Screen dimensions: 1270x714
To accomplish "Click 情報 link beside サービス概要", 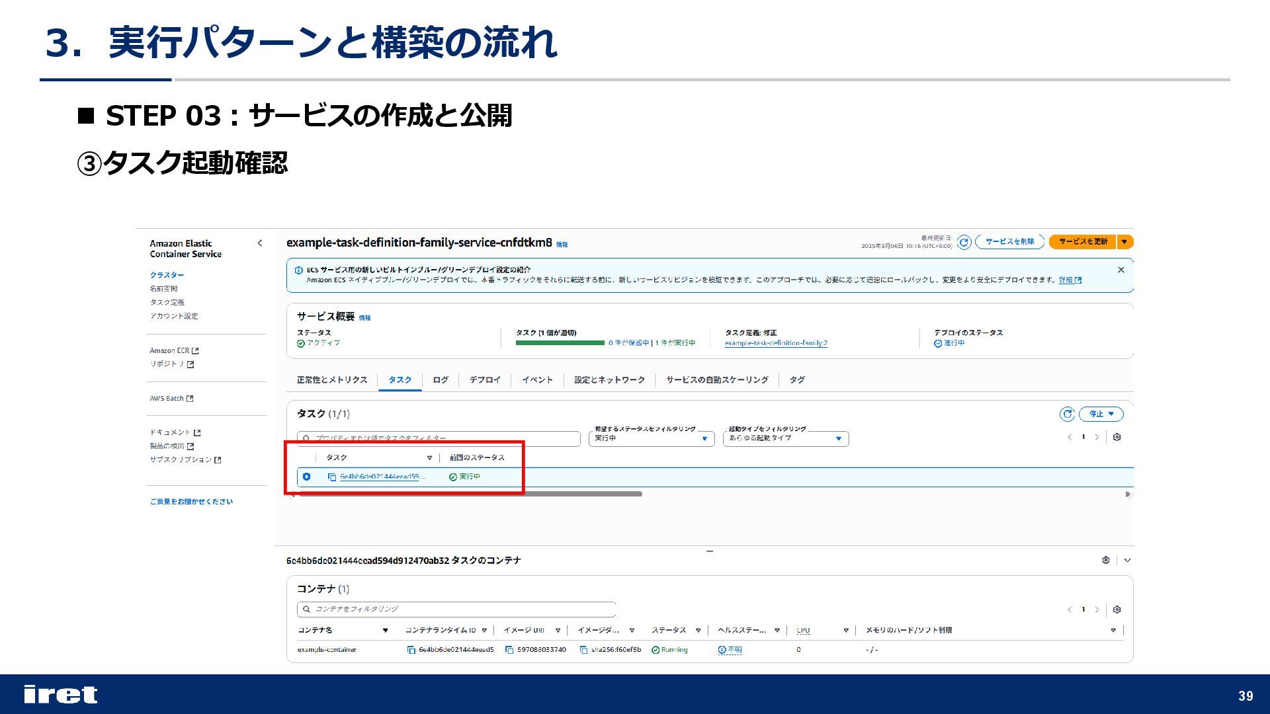I will [364, 318].
